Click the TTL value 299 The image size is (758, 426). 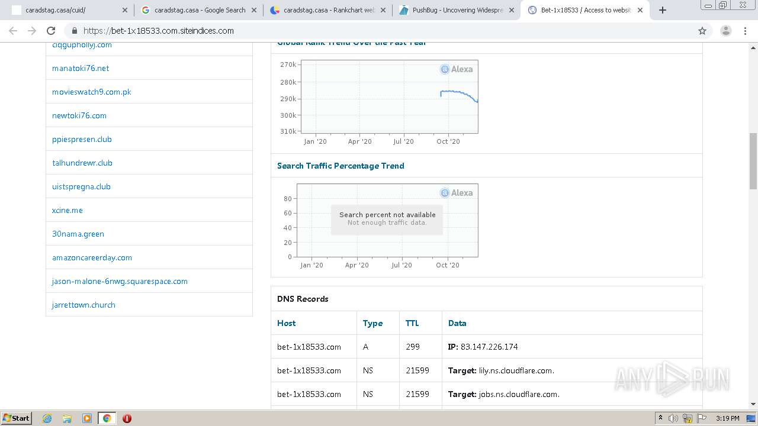click(x=413, y=347)
